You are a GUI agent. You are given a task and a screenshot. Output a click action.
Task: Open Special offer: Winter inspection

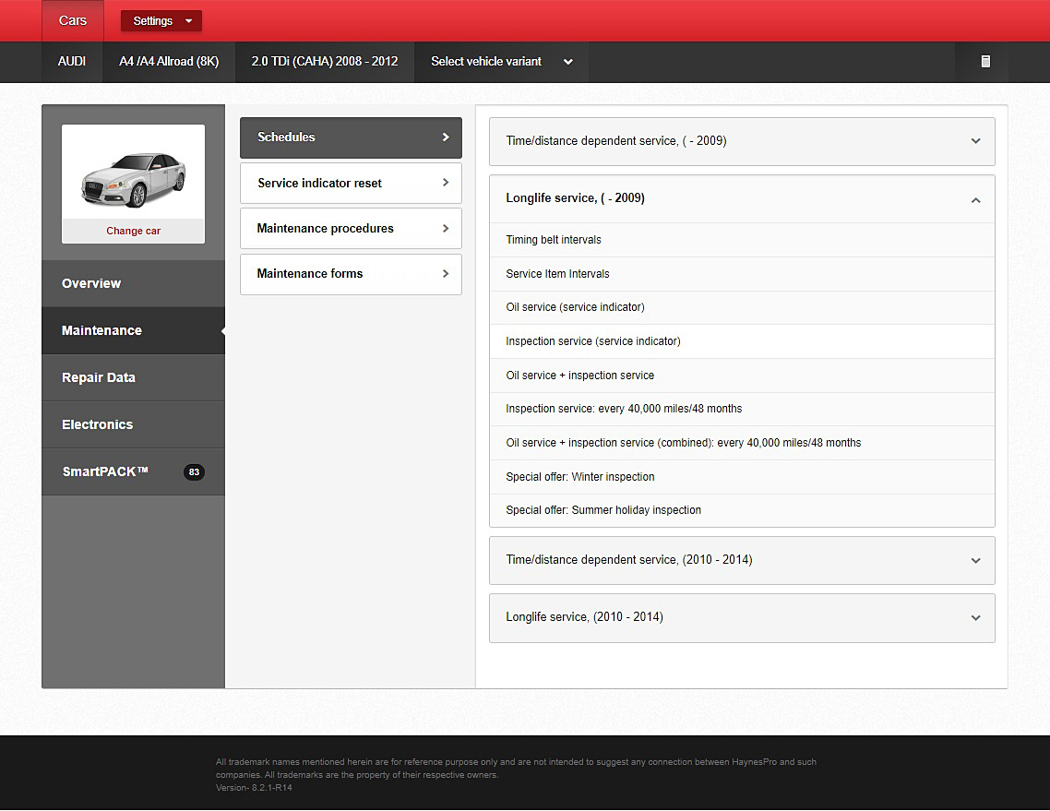pos(580,477)
